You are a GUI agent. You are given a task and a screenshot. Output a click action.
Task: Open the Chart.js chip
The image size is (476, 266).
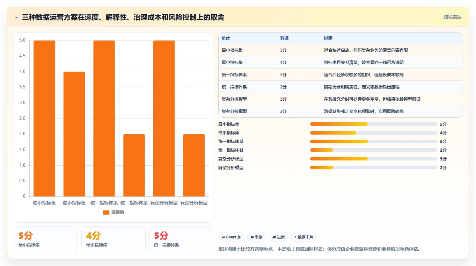(231, 237)
